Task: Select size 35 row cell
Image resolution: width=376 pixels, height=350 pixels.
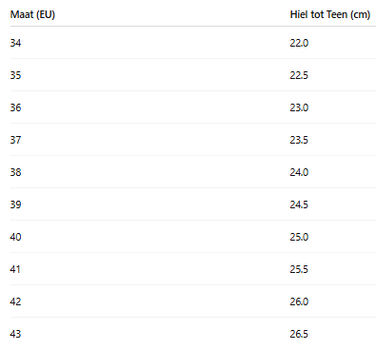Action: [x=15, y=75]
